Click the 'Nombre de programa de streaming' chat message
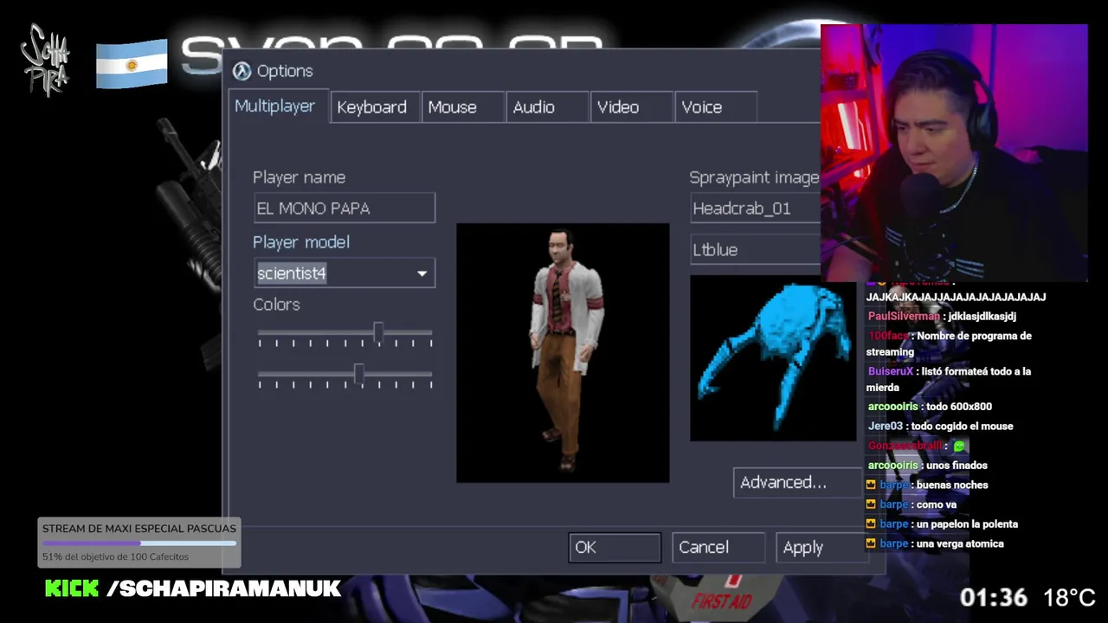Viewport: 1108px width, 623px height. (949, 344)
